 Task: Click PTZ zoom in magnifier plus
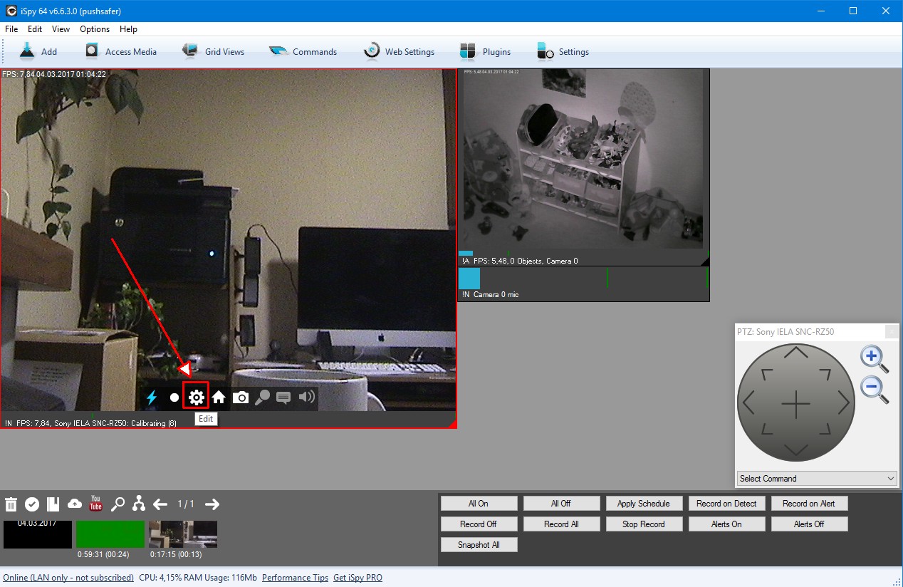point(875,358)
